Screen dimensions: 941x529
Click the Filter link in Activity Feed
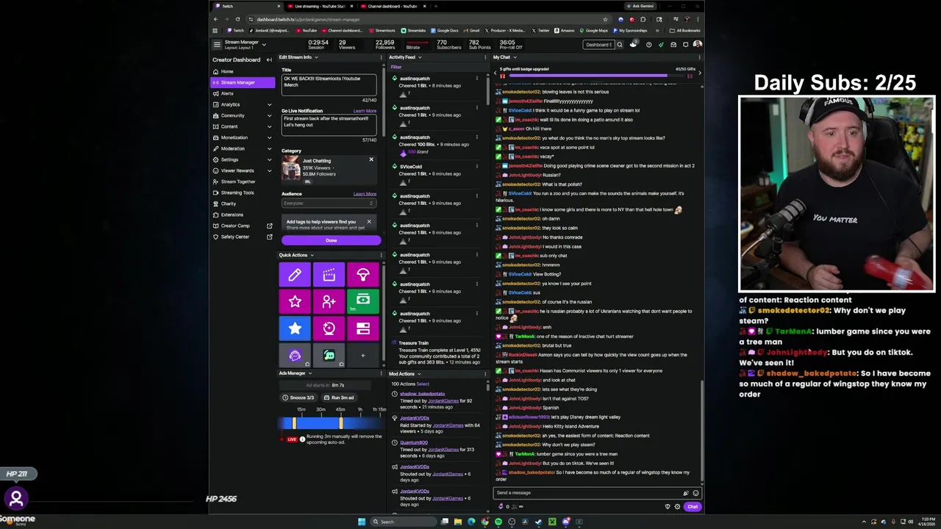396,67
